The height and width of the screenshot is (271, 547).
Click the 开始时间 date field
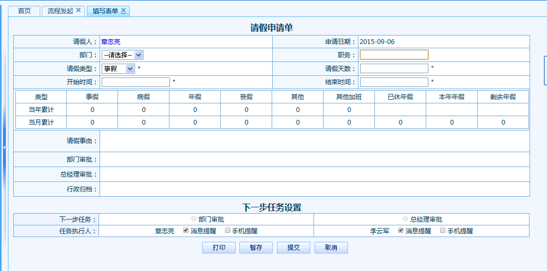[136, 82]
